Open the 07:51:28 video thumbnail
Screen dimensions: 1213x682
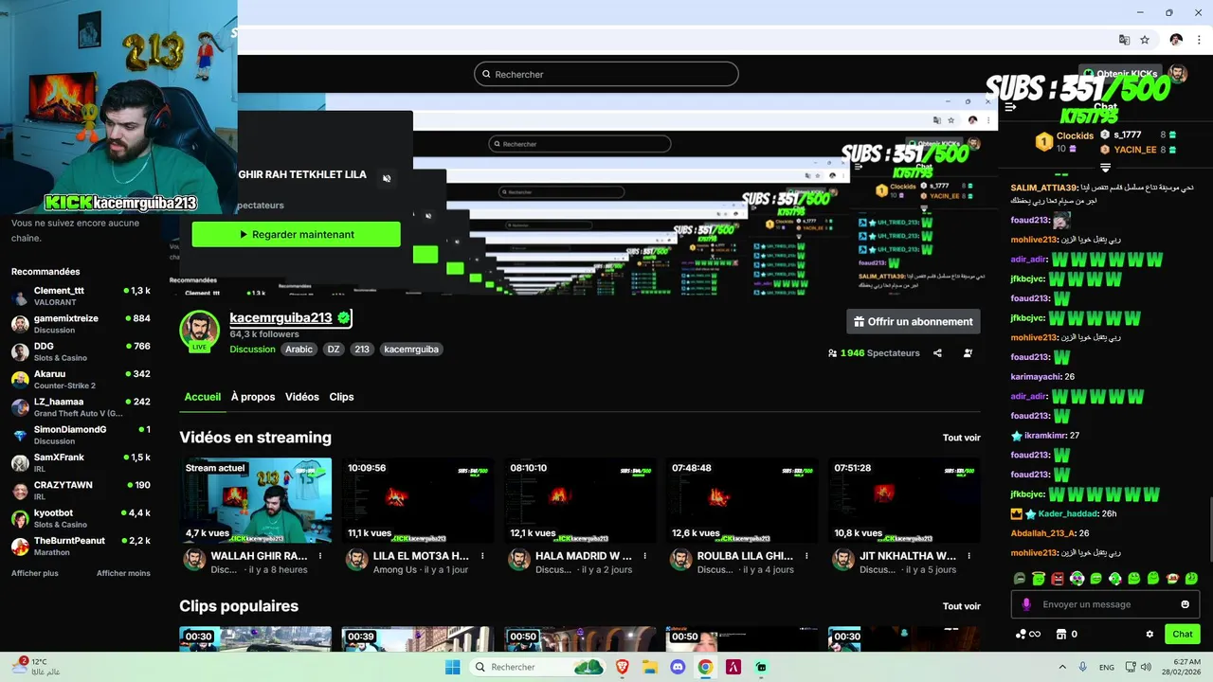(905, 501)
